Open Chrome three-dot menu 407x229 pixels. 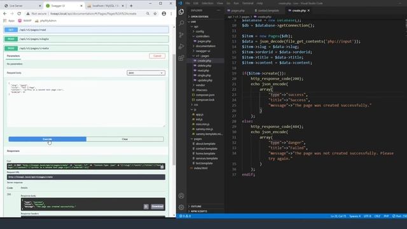[x=171, y=13]
